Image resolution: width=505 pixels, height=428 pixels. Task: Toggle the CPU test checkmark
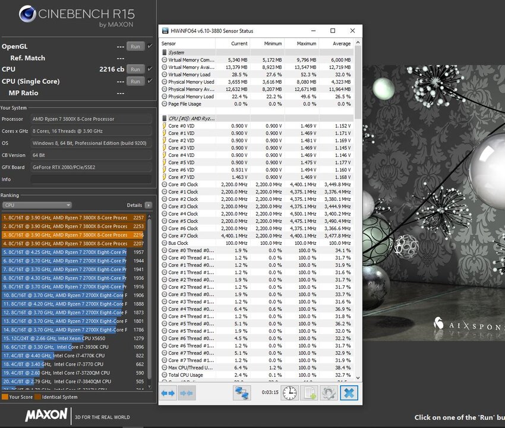pyautogui.click(x=150, y=69)
